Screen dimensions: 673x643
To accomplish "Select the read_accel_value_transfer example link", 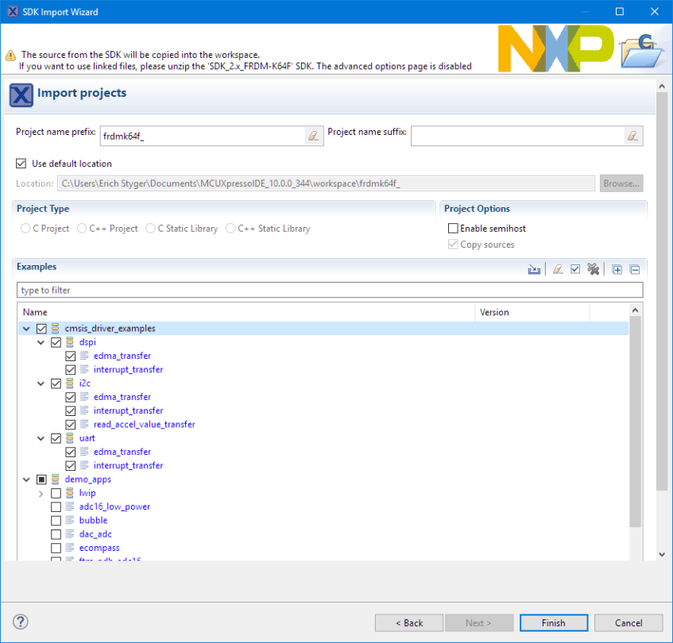I will [x=144, y=424].
